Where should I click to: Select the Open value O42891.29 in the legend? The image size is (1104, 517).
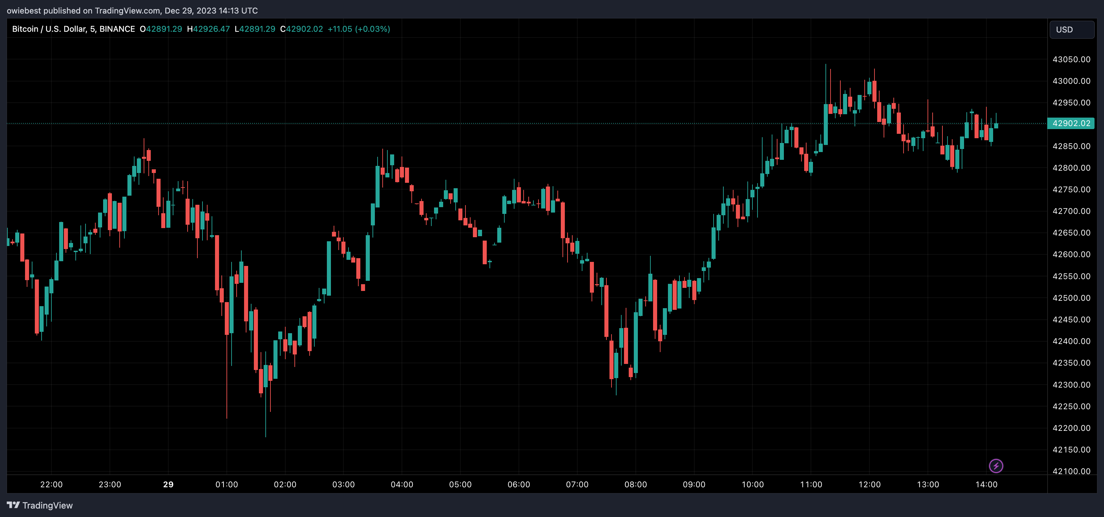pyautogui.click(x=161, y=29)
